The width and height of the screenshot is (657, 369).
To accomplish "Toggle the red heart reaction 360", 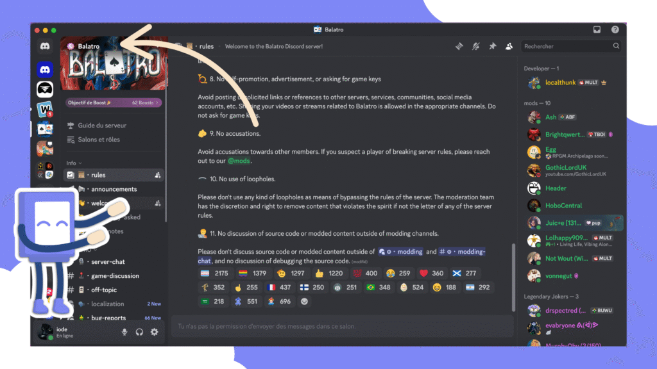I will tap(432, 273).
